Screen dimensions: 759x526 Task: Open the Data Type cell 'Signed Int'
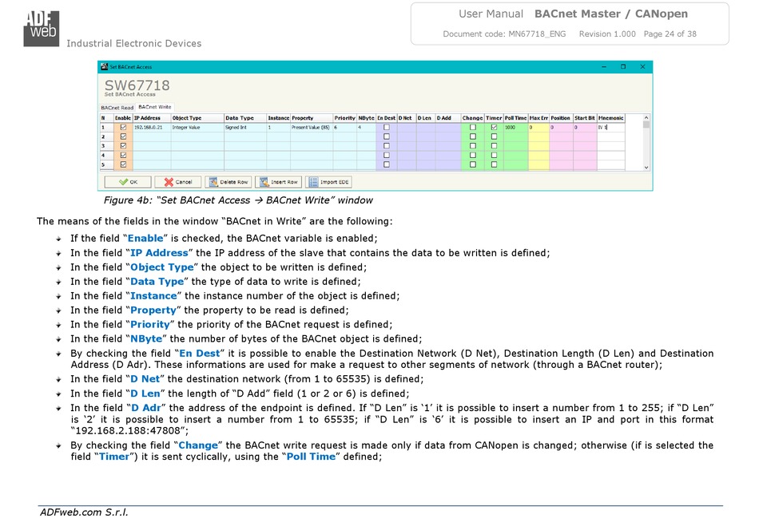(x=245, y=127)
